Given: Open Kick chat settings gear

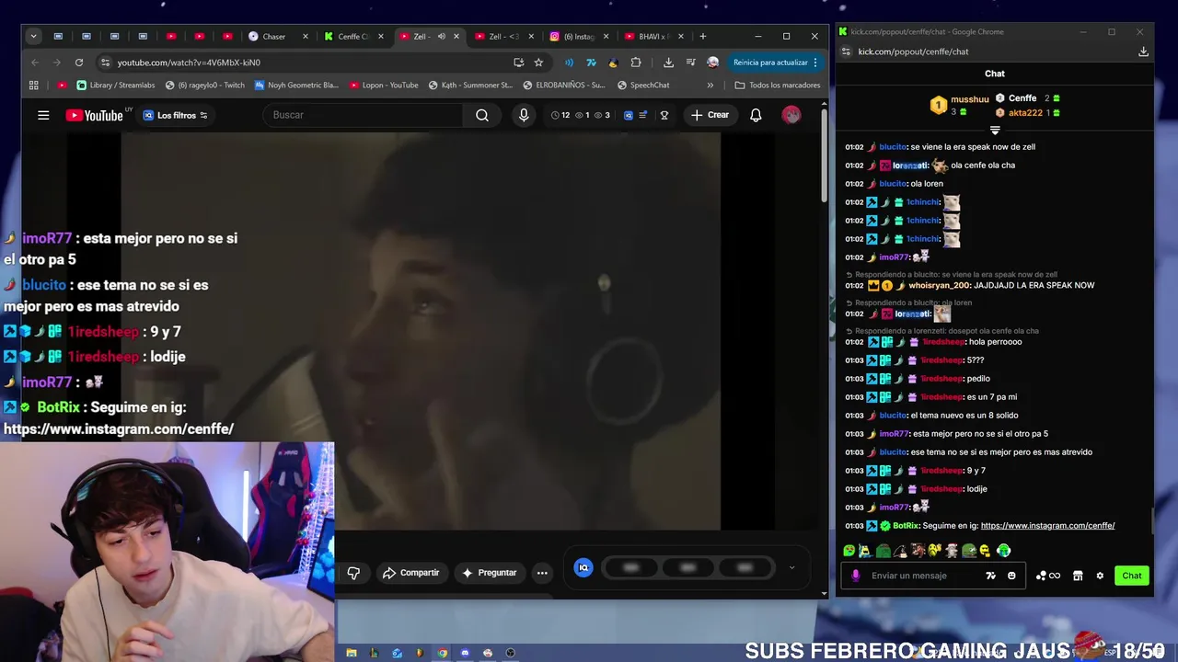Looking at the screenshot, I should point(1100,576).
